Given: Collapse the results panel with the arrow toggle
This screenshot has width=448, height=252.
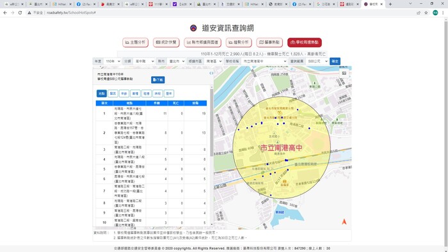Looking at the screenshot, I should (211, 74).
